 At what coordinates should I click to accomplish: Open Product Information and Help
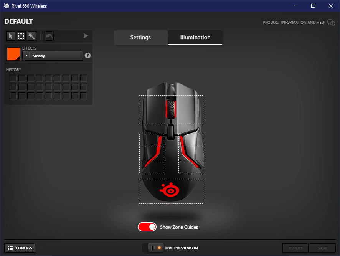[x=299, y=22]
